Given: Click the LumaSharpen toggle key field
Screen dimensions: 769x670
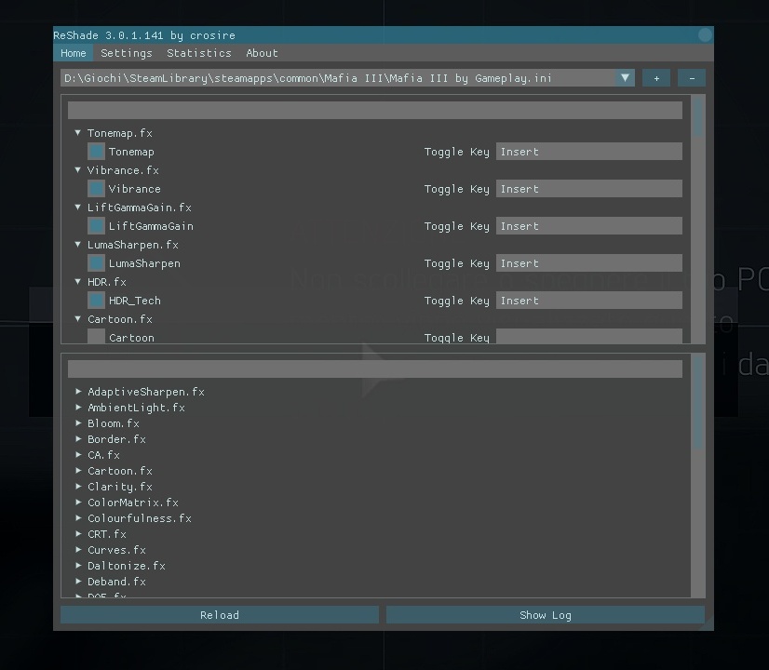Looking at the screenshot, I should [589, 263].
